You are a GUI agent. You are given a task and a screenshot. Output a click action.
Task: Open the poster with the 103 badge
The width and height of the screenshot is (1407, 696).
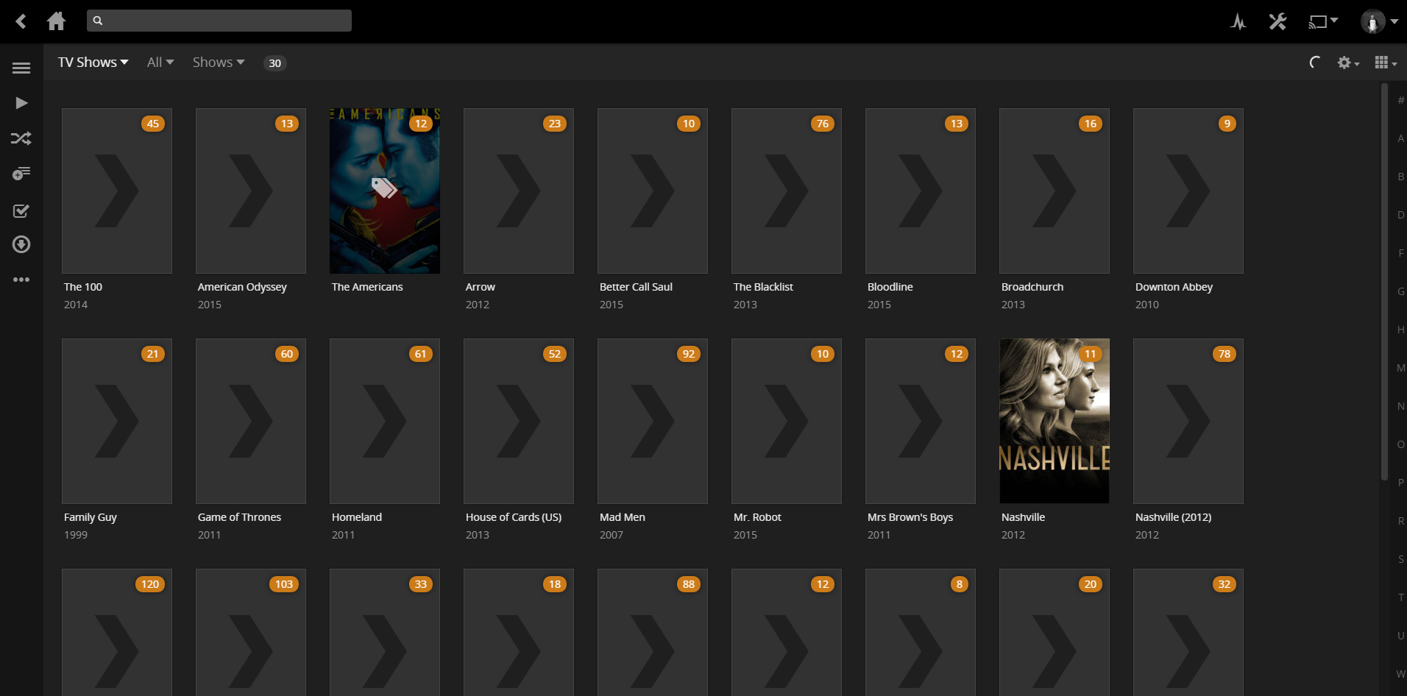pos(251,632)
